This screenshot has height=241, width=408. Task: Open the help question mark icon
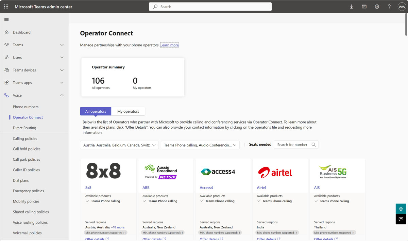tap(389, 6)
